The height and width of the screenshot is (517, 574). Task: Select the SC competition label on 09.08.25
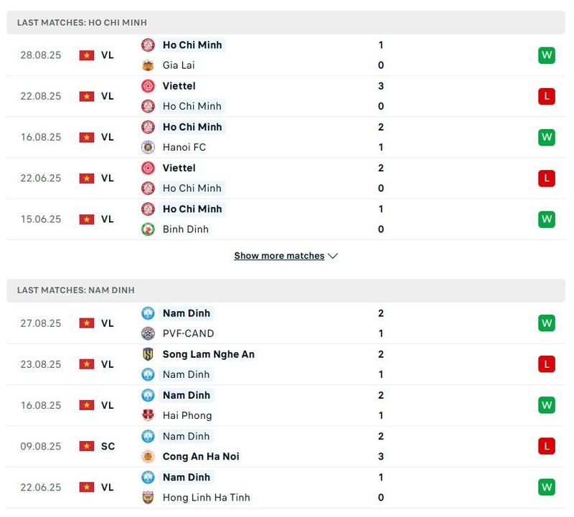108,446
